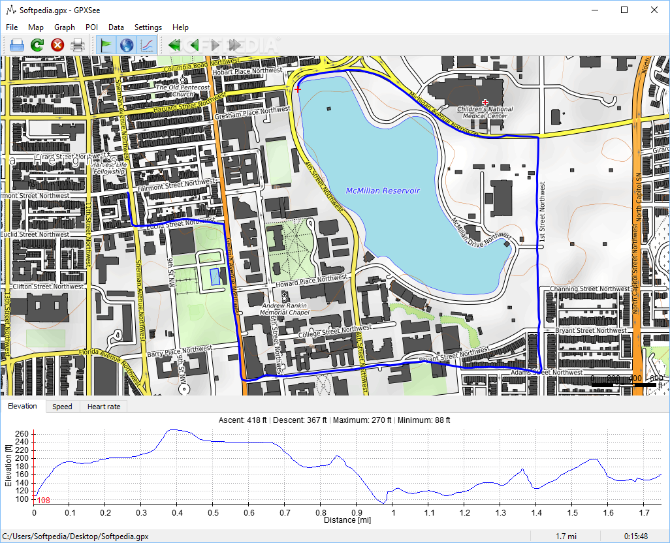Click the Minimum: 88 ft statistic
The image size is (670, 543).
[424, 420]
